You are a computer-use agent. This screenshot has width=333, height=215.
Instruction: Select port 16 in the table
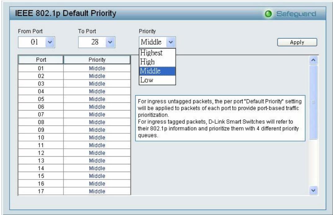pos(41,184)
